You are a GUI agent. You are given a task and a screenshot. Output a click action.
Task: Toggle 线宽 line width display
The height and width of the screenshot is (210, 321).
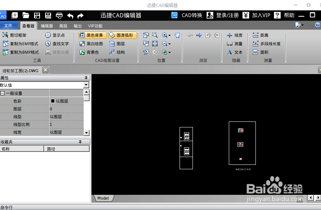(x=235, y=35)
